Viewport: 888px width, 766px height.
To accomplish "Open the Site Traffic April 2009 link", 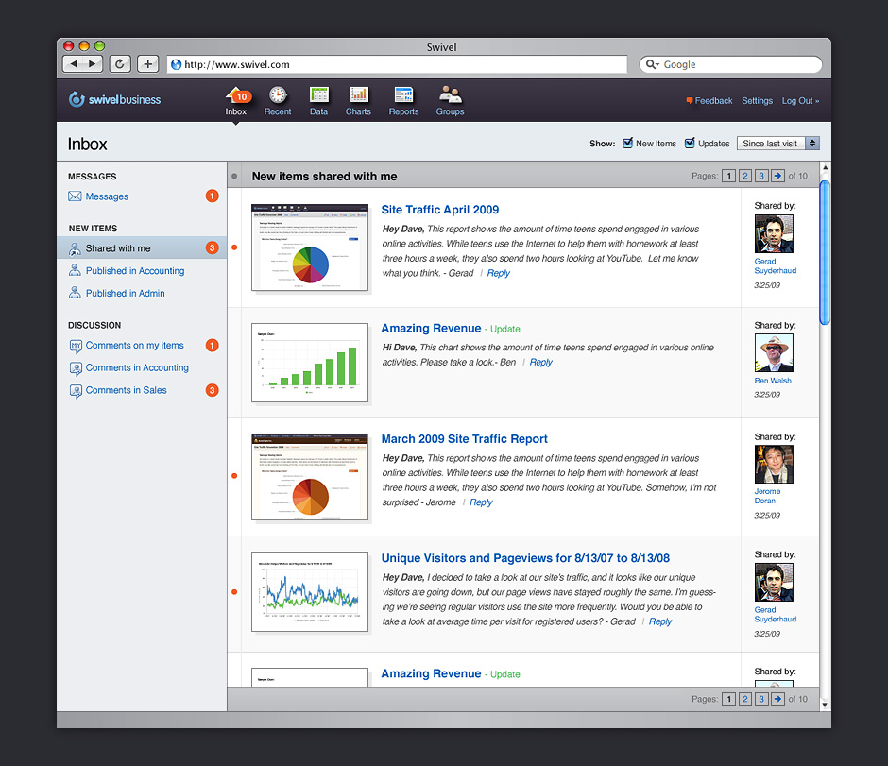I will click(439, 210).
